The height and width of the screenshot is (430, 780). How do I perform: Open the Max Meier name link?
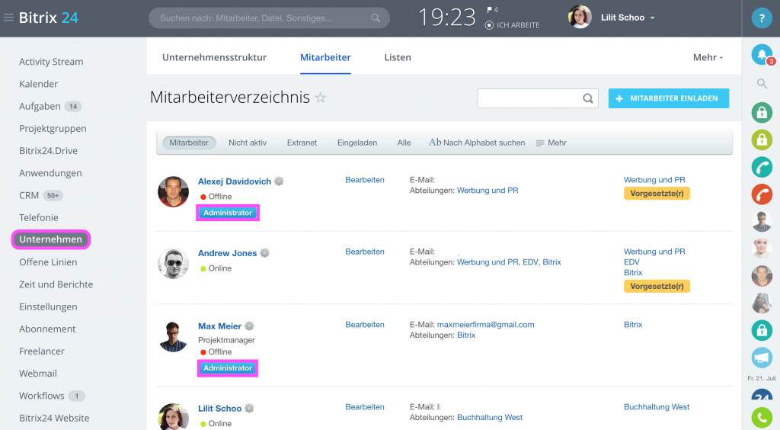[x=219, y=326]
